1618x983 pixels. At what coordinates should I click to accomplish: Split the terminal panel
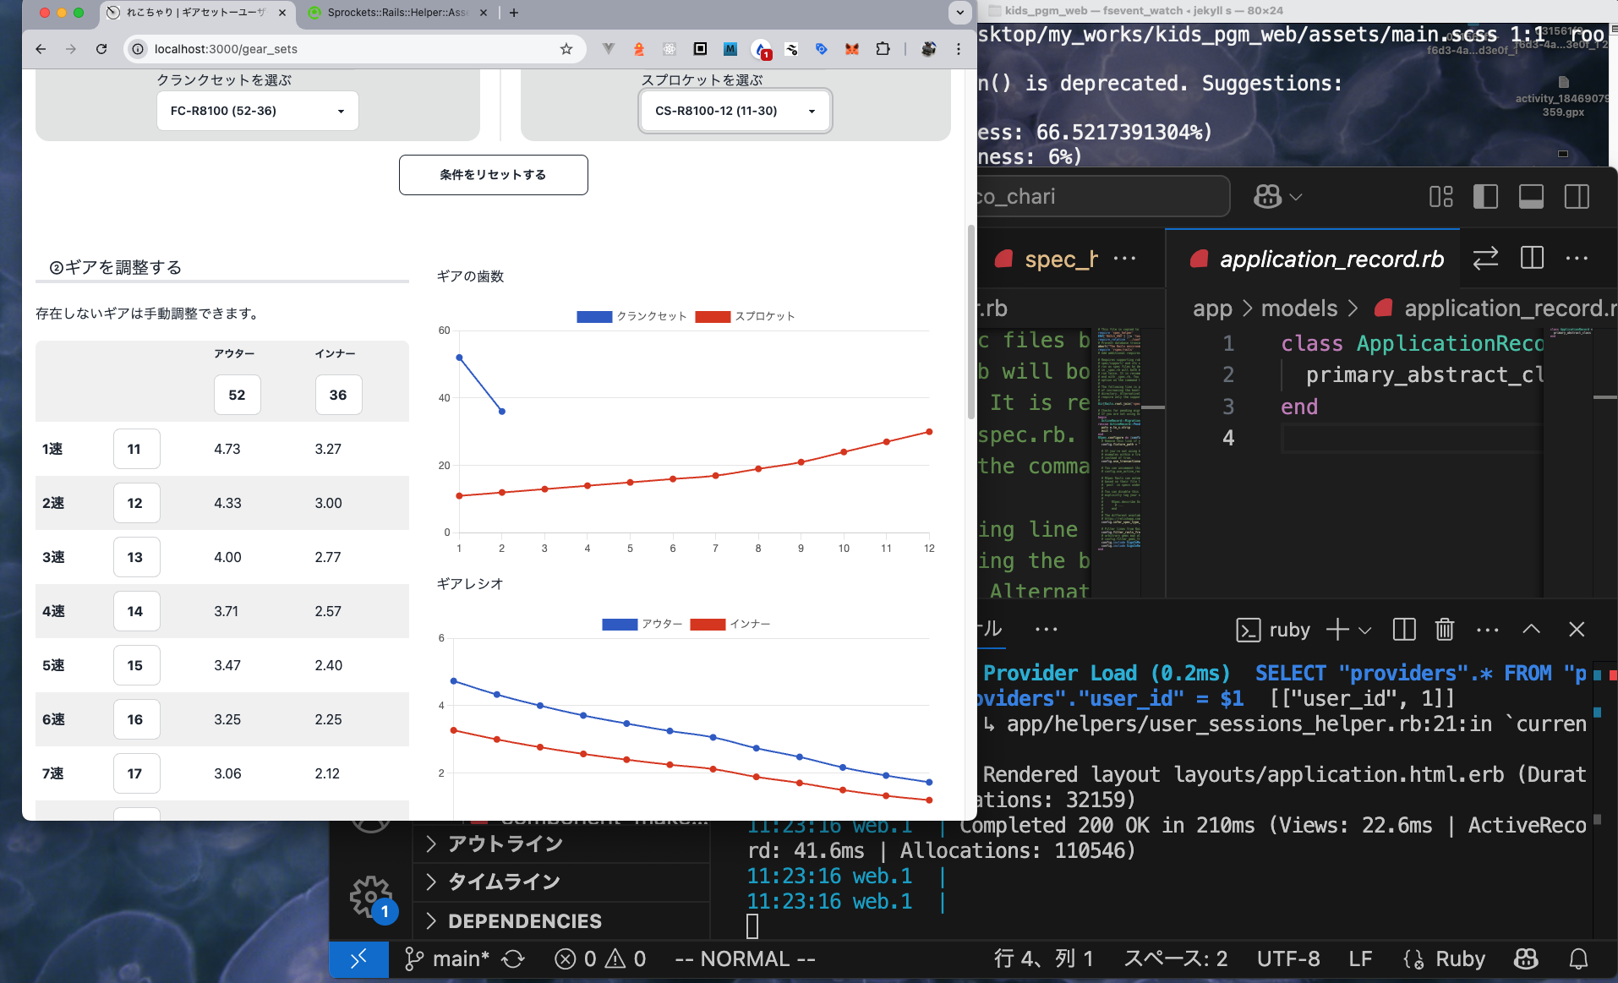[x=1404, y=630]
